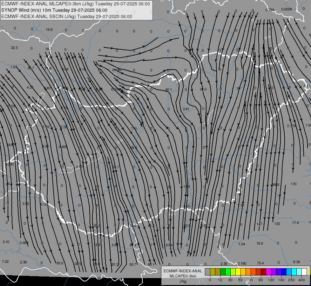The height and width of the screenshot is (286, 311).
Task: Click the 3.10 map value
Action: 6,242
